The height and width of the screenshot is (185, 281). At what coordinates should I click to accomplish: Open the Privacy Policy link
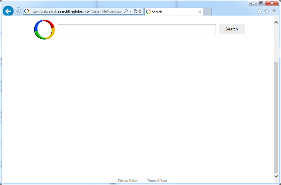[x=128, y=181]
